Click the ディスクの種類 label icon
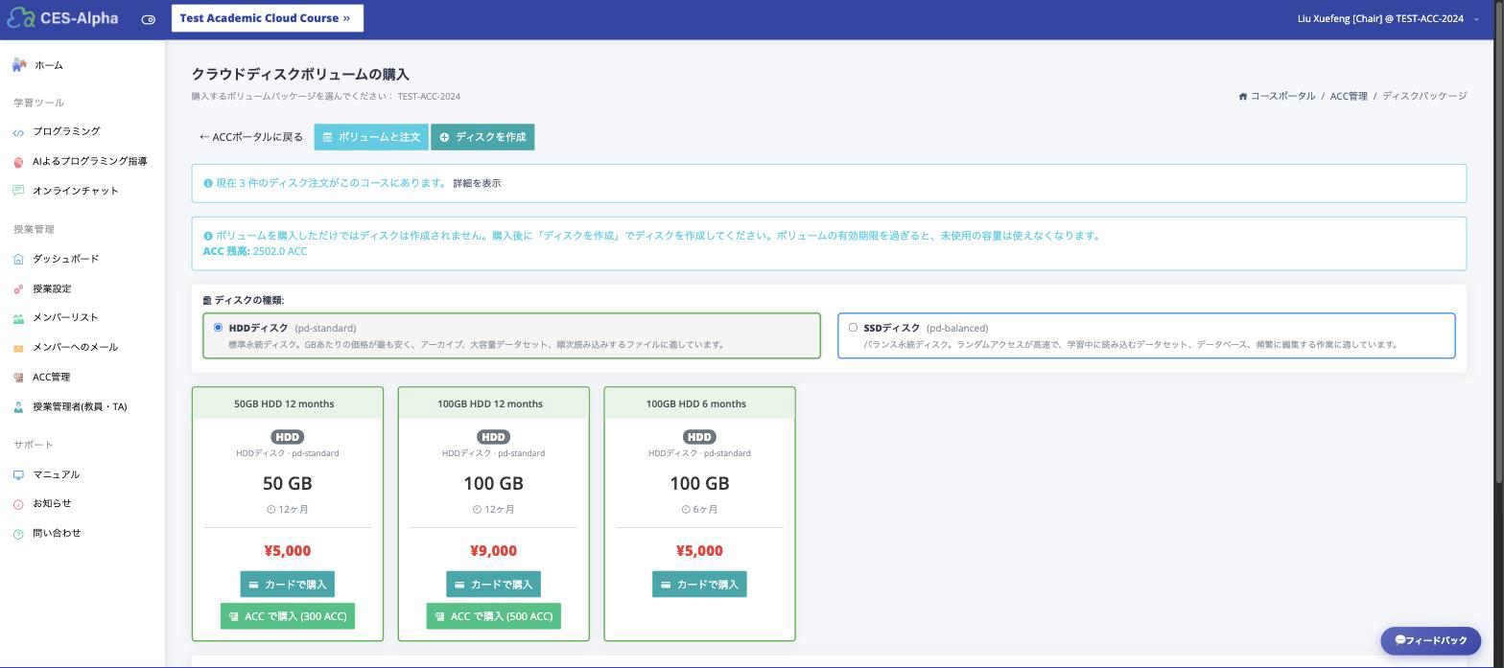Screen dimensions: 1504x668 pyautogui.click(x=207, y=301)
